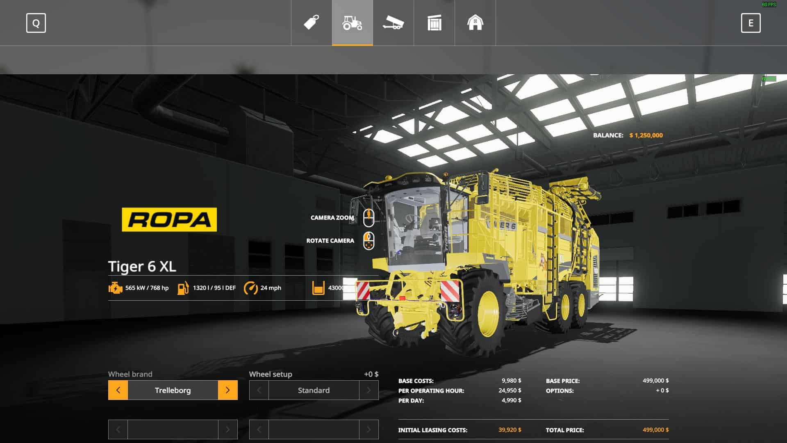Click wheel setup left arrow
The width and height of the screenshot is (787, 443).
point(259,390)
